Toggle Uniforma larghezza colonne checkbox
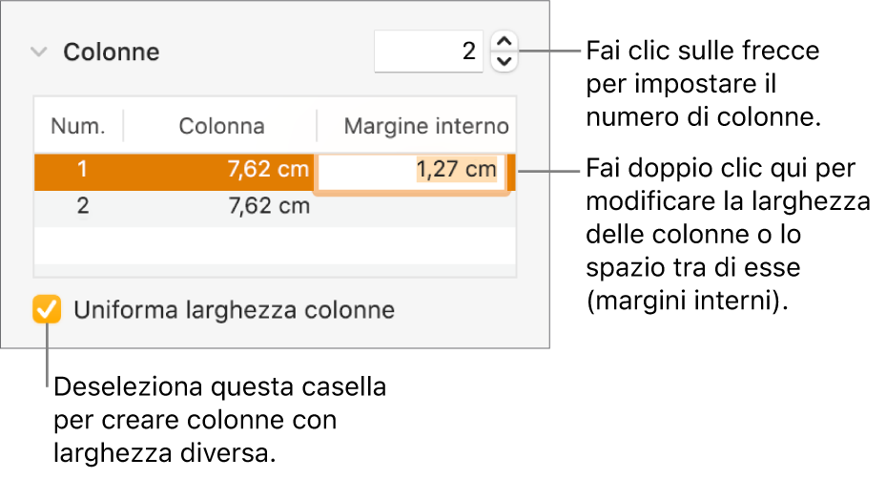886x479 pixels. 47,310
